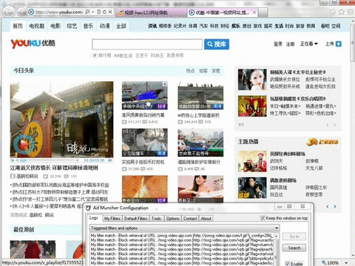The image size is (355, 266).
Task: Open the Options tab in Ad Muncher
Action: click(x=172, y=219)
